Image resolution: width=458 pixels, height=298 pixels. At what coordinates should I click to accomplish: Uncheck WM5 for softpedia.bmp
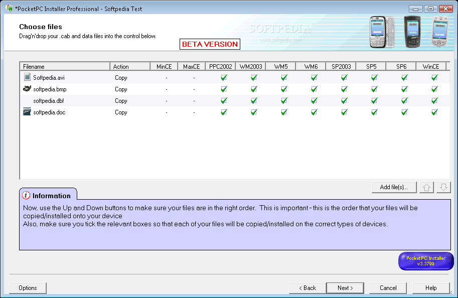284,89
